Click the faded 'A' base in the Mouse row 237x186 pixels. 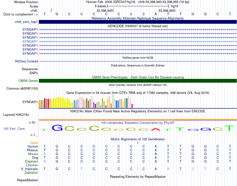[44, 154]
